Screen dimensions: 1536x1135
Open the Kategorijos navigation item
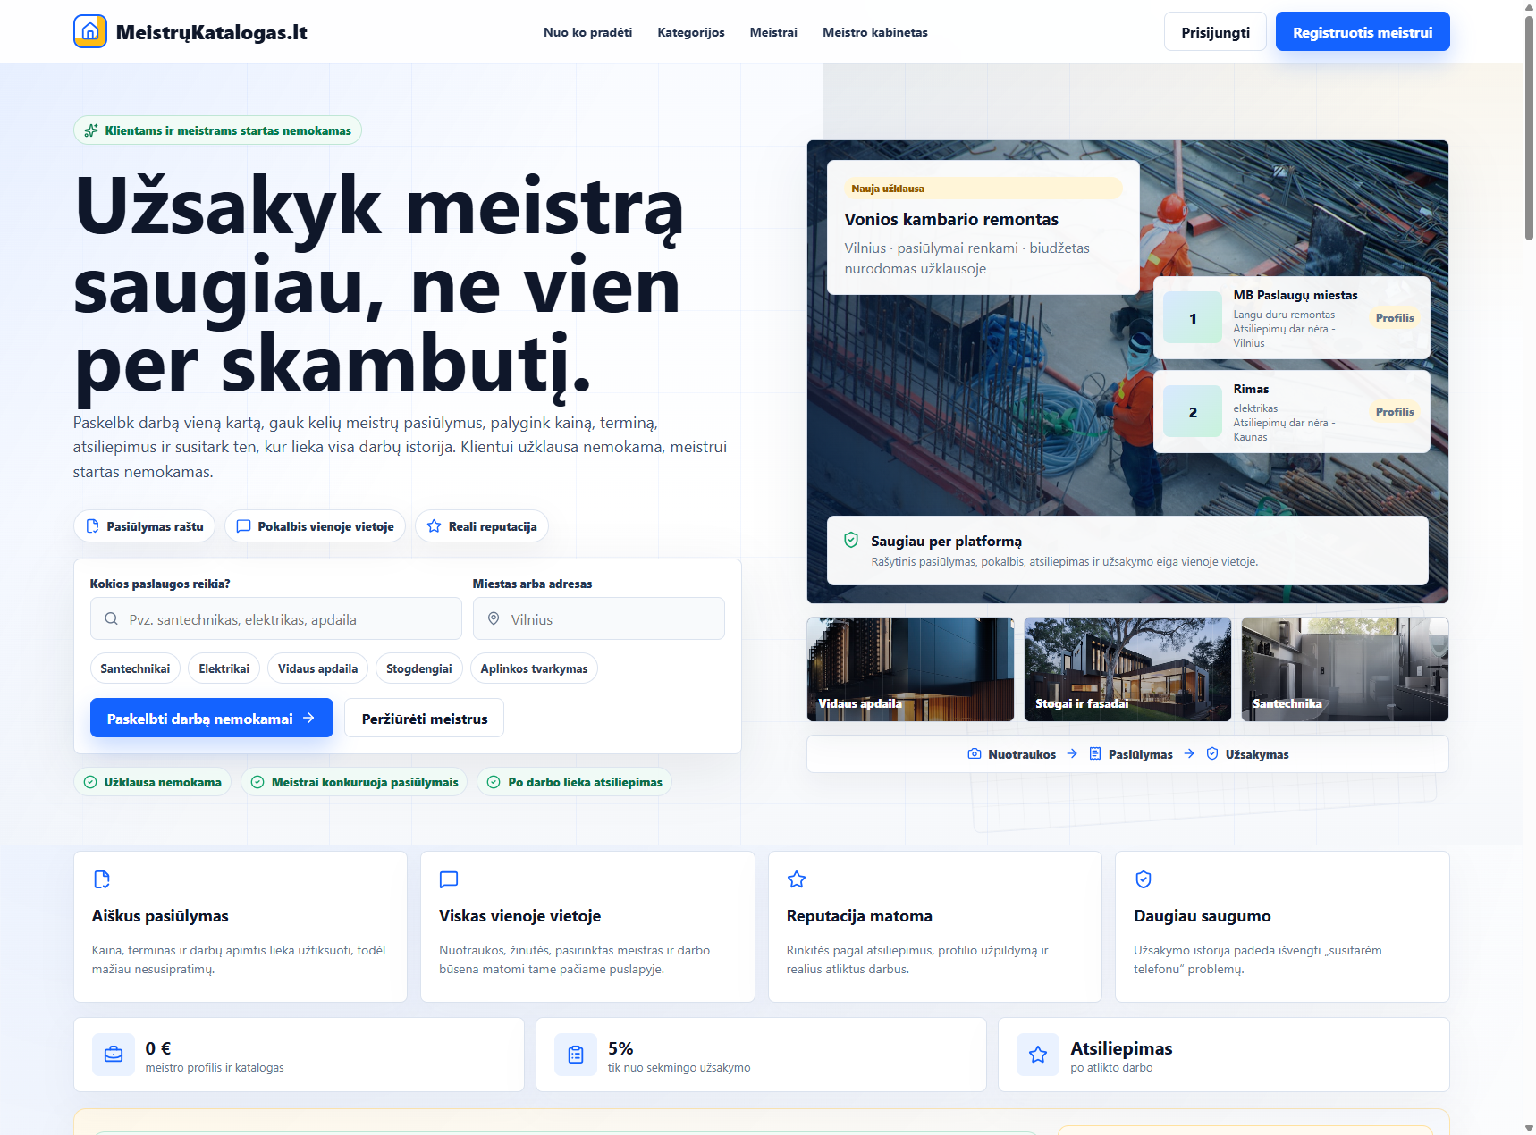691,32
